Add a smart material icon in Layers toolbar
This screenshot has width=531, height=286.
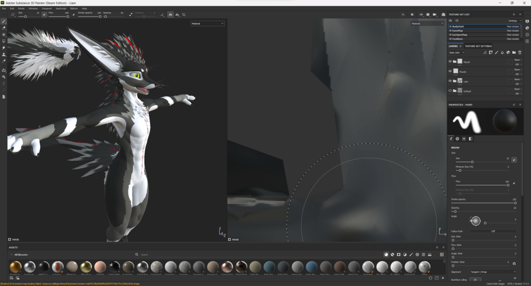(x=508, y=52)
